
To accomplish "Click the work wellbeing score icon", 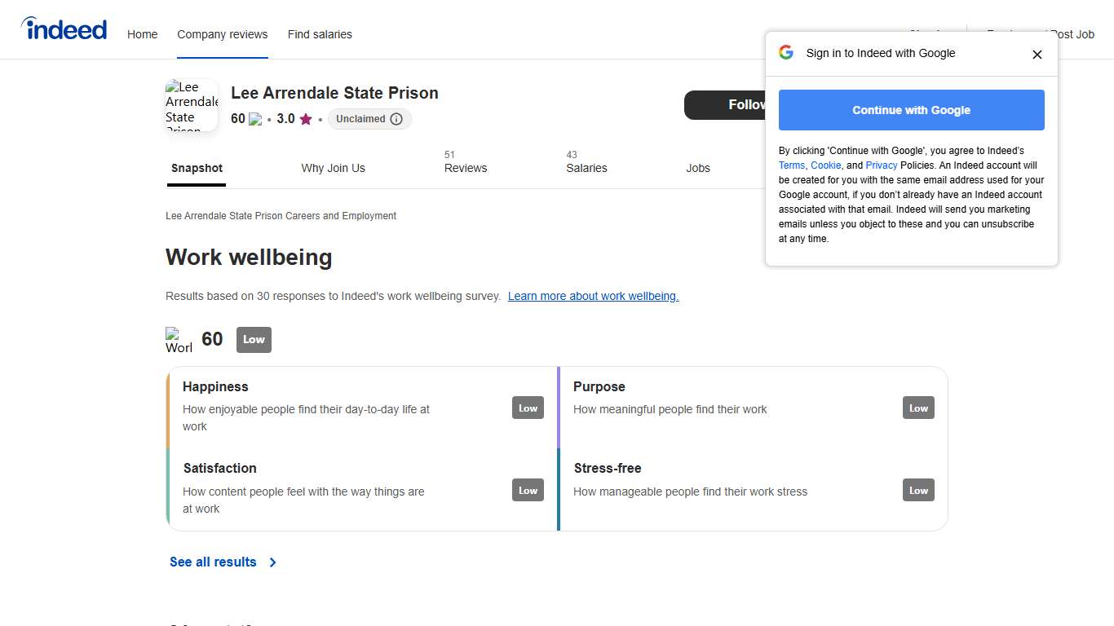I will pyautogui.click(x=179, y=340).
